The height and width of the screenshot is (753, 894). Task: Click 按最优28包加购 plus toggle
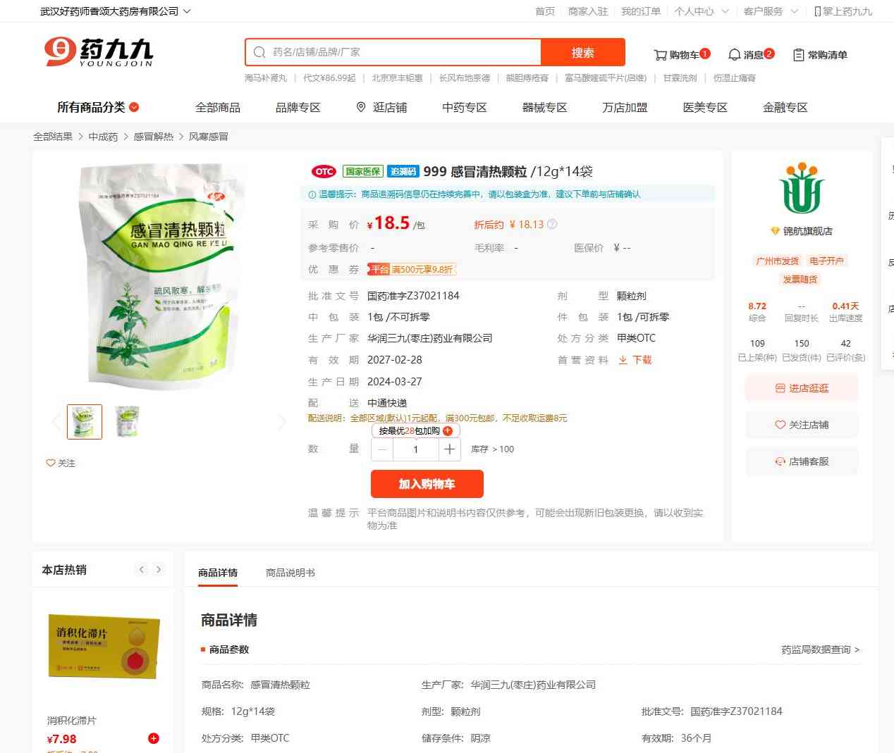coord(448,430)
